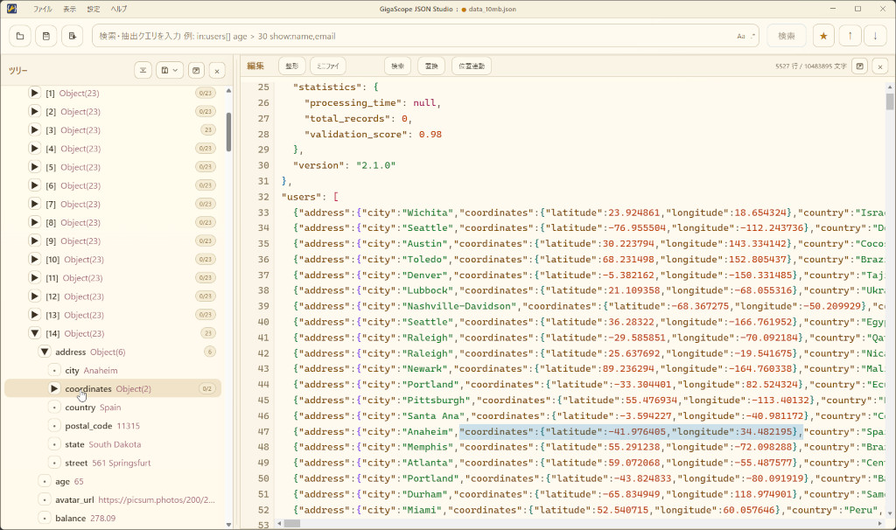
Task: Select the avatar_url tree row
Action: [x=113, y=499]
